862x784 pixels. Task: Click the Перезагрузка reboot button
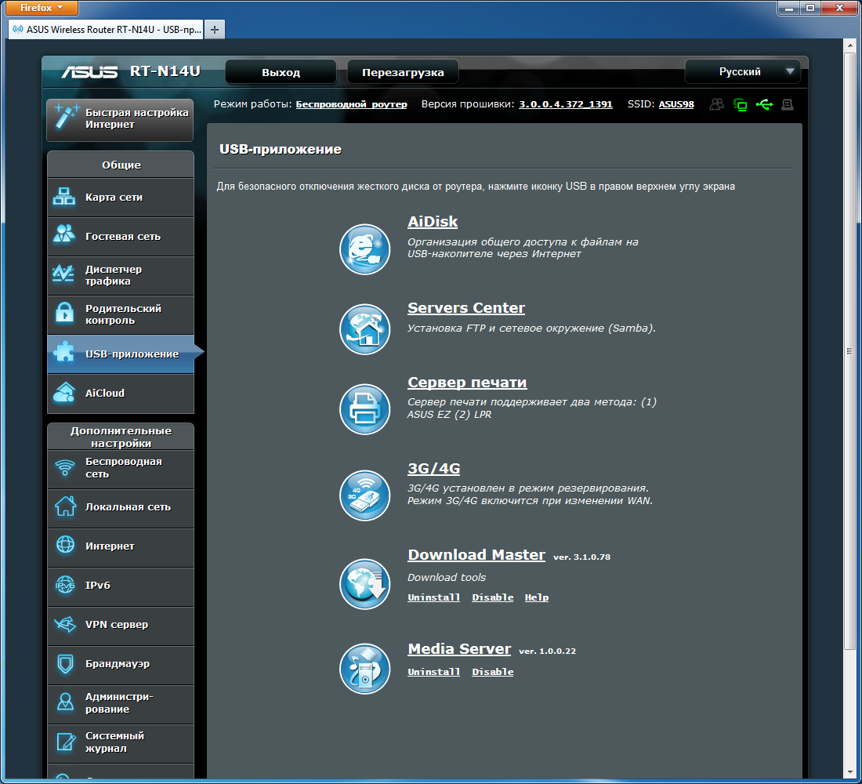403,72
